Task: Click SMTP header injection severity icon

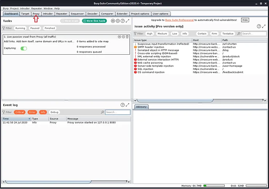Action: (x=135, y=47)
